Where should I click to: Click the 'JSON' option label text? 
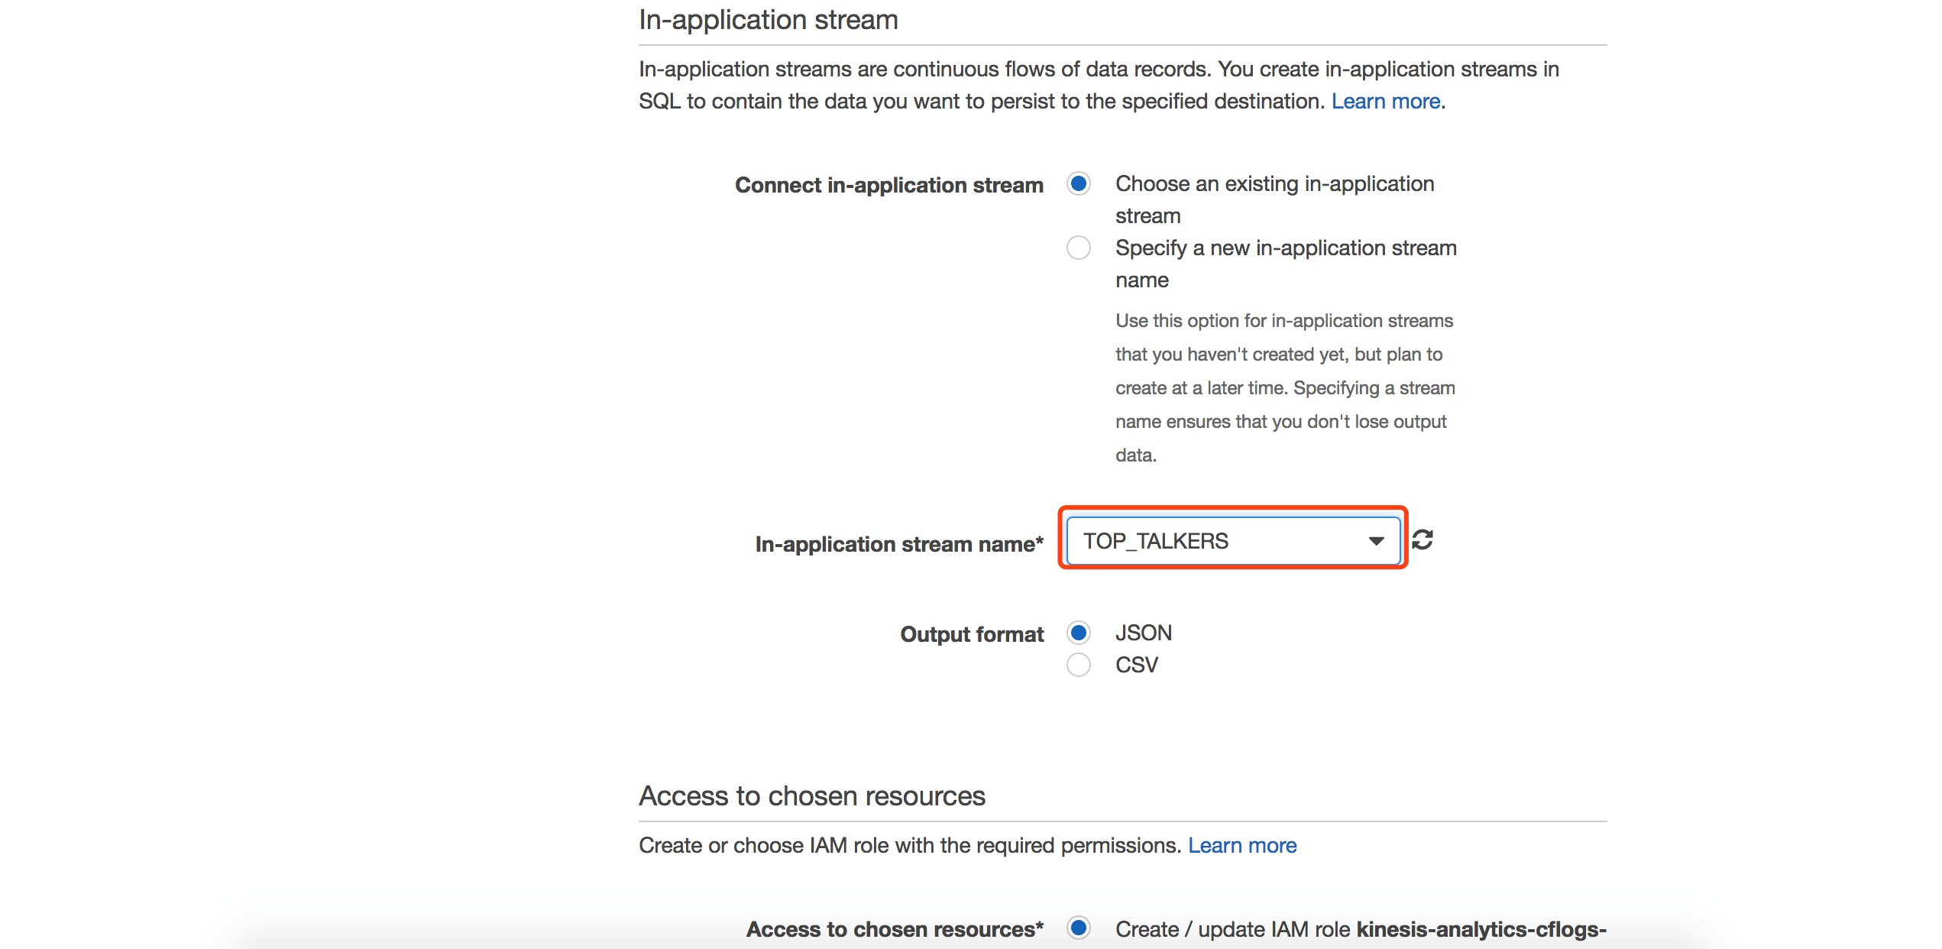coord(1143,633)
